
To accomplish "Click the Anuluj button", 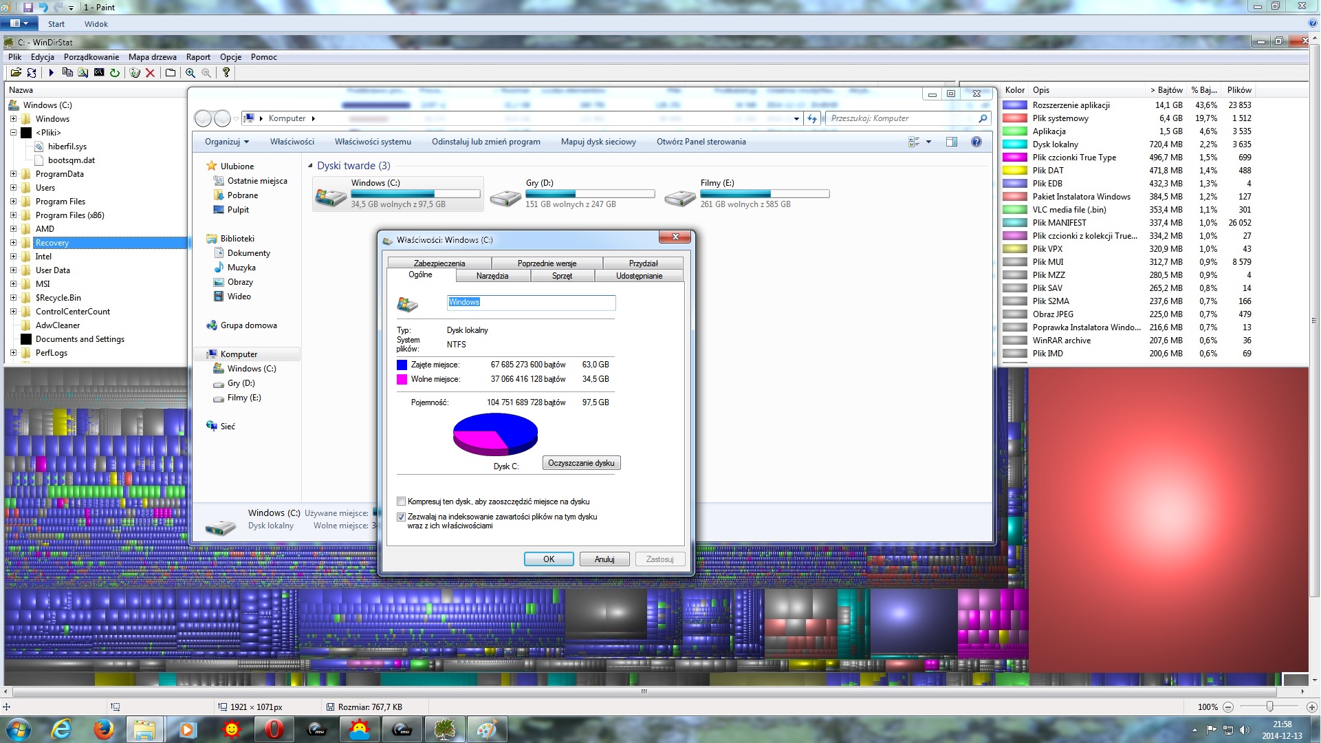I will pyautogui.click(x=604, y=559).
